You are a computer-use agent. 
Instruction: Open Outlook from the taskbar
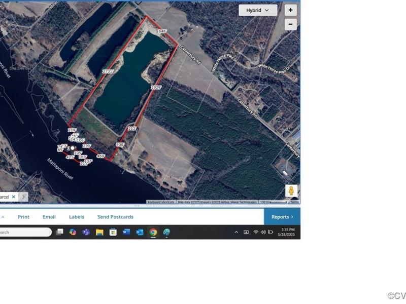(x=140, y=232)
